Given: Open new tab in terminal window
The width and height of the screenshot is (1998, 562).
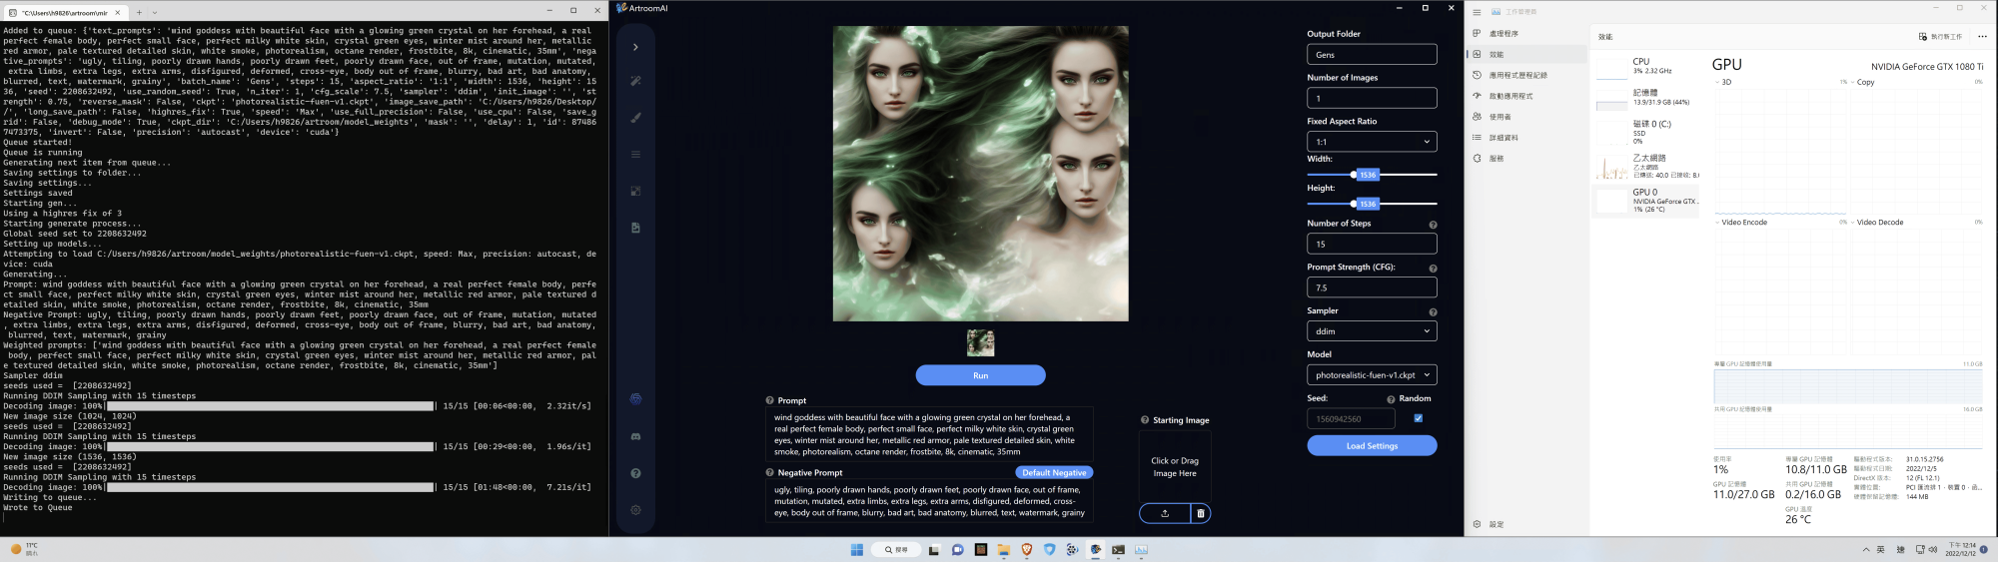Looking at the screenshot, I should pyautogui.click(x=140, y=13).
